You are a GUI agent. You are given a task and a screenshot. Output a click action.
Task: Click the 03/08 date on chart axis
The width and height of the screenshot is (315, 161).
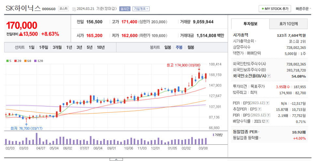(x=203, y=148)
